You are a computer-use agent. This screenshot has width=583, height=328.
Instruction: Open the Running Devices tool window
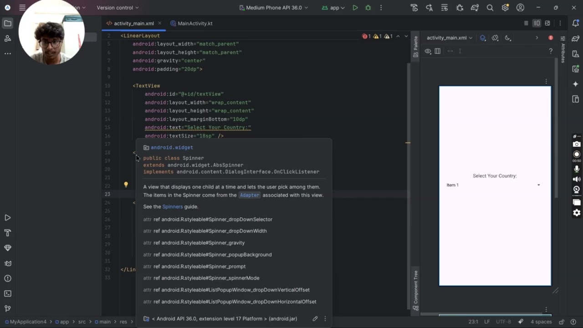pos(576,69)
